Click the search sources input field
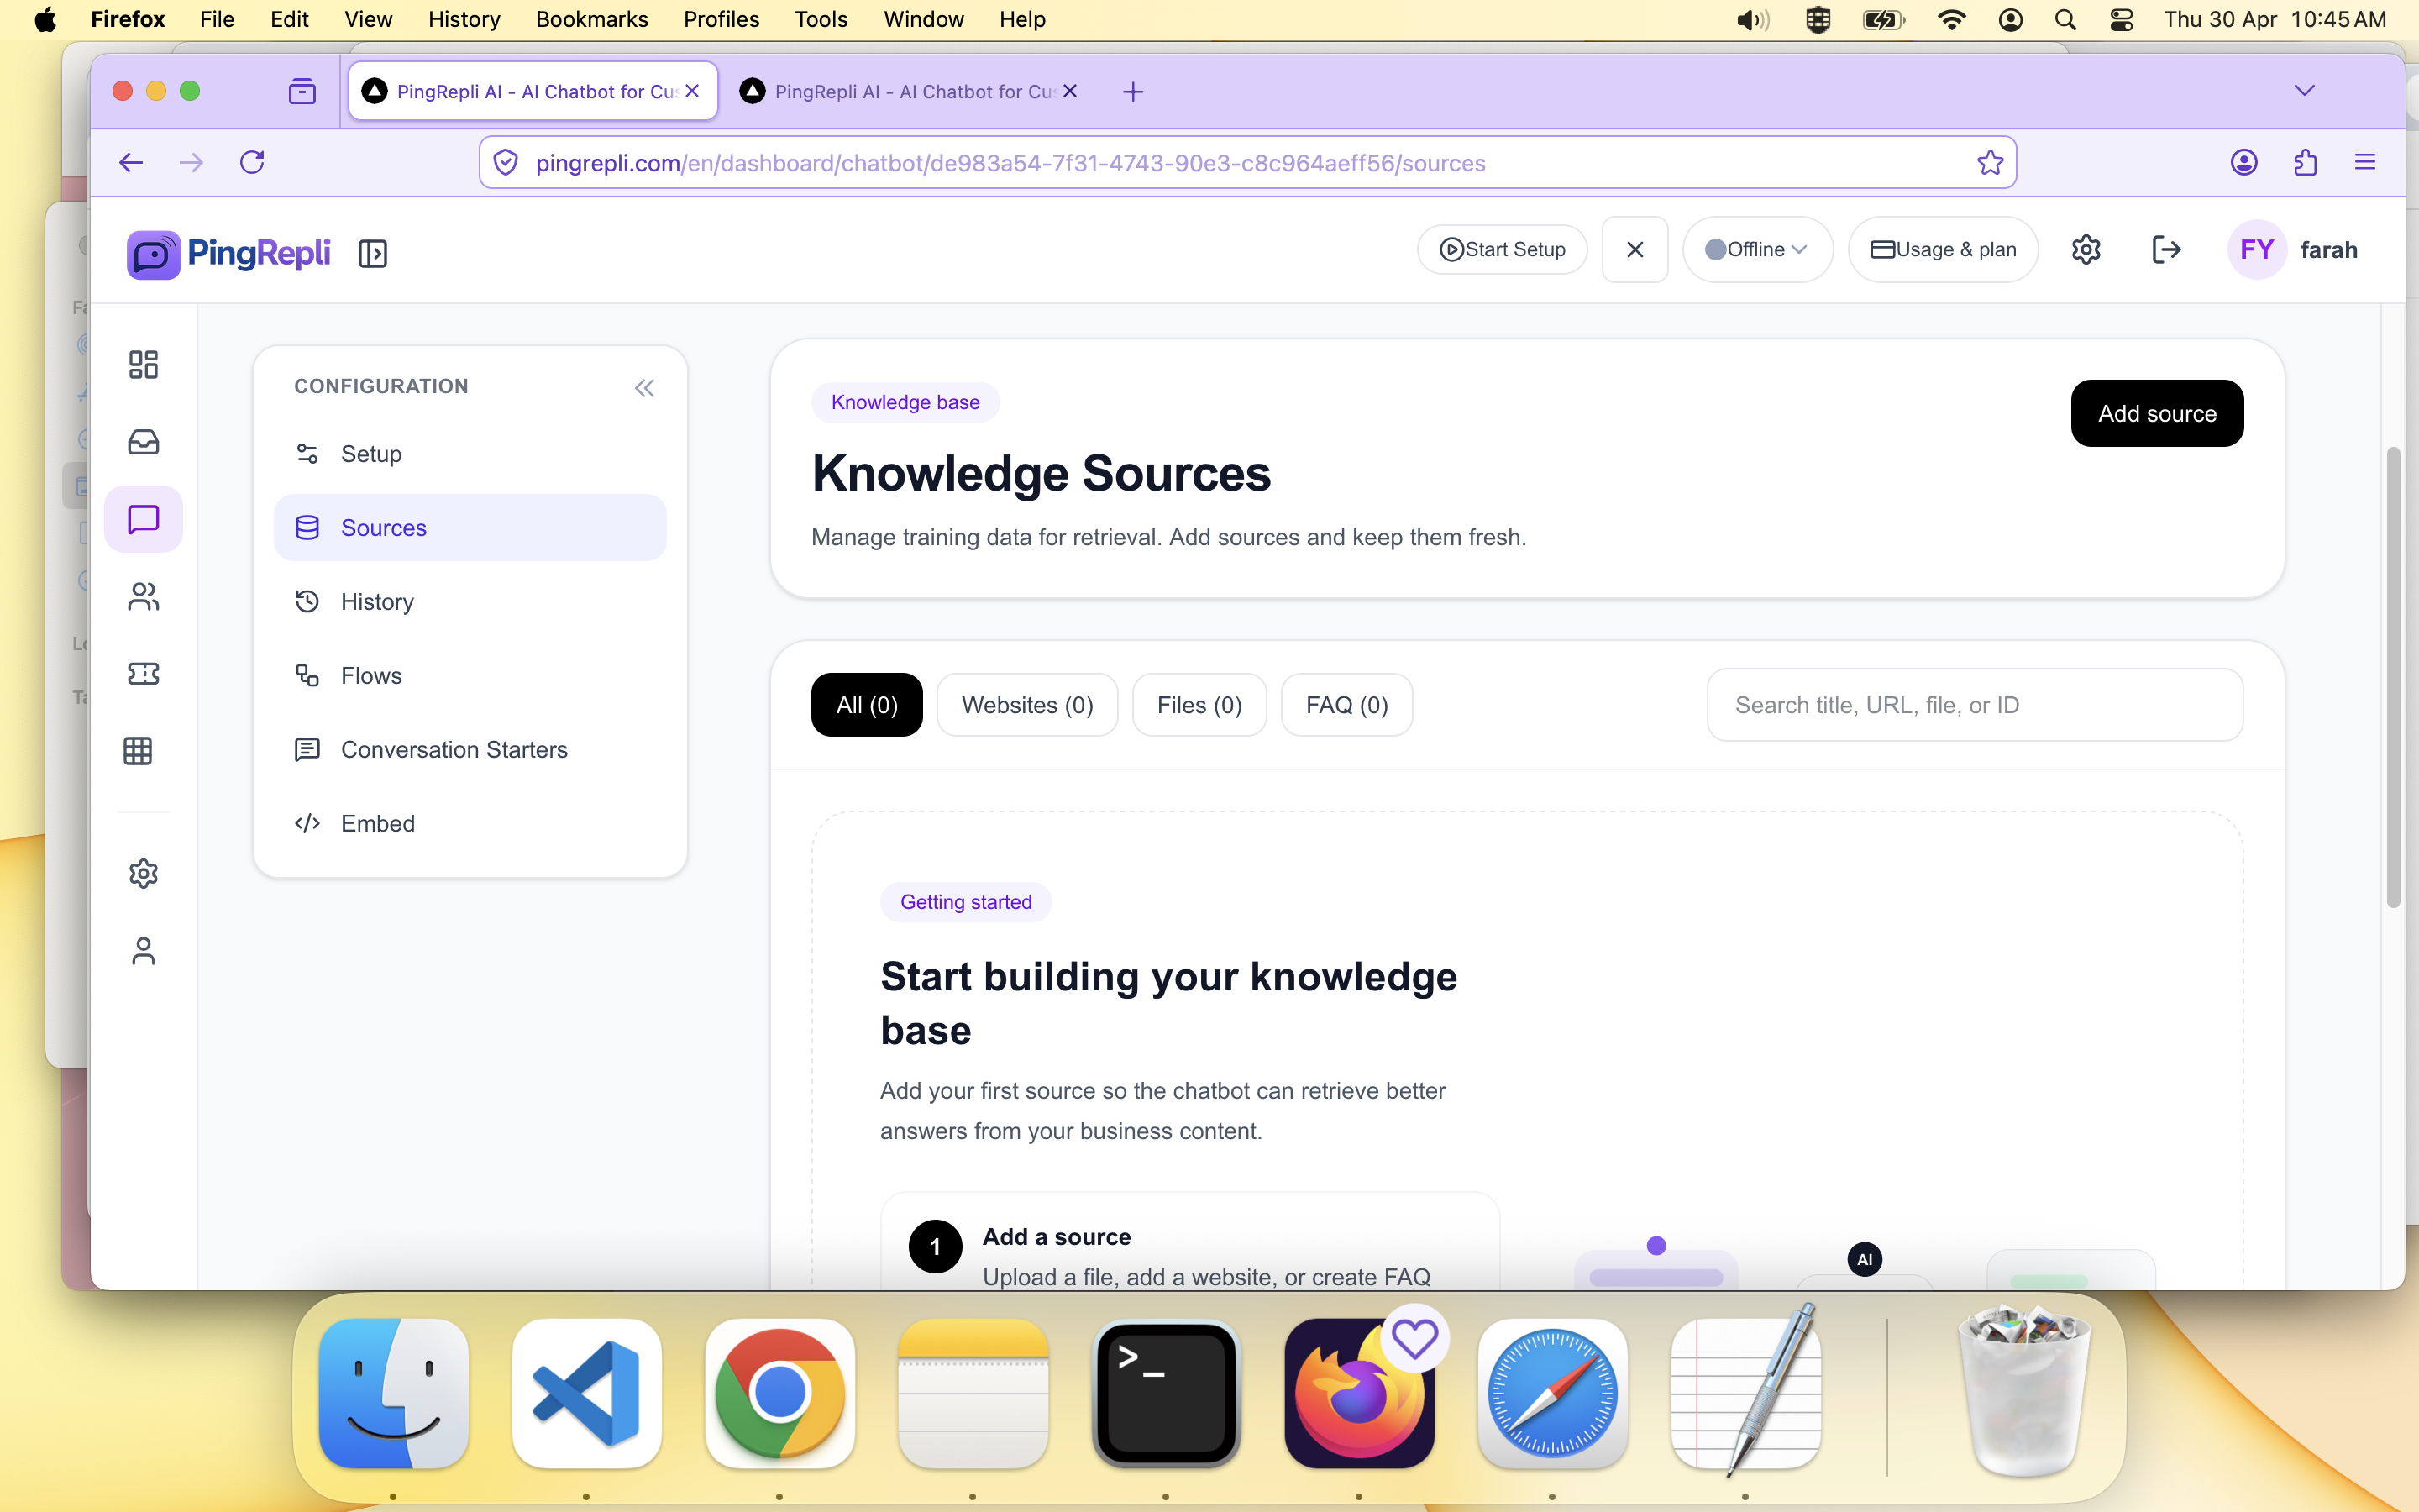Screen dimensions: 2419x1512 (1974, 705)
